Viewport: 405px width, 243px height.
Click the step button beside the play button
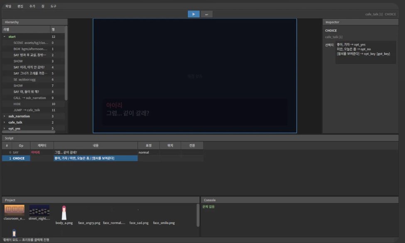click(206, 14)
